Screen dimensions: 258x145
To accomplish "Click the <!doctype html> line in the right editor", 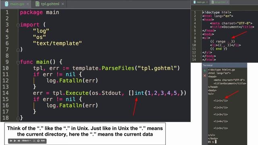I will click(x=217, y=12).
